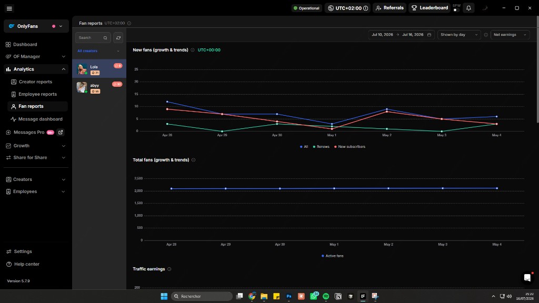Open the Net earnings dropdown
The image size is (539, 303).
coord(510,35)
